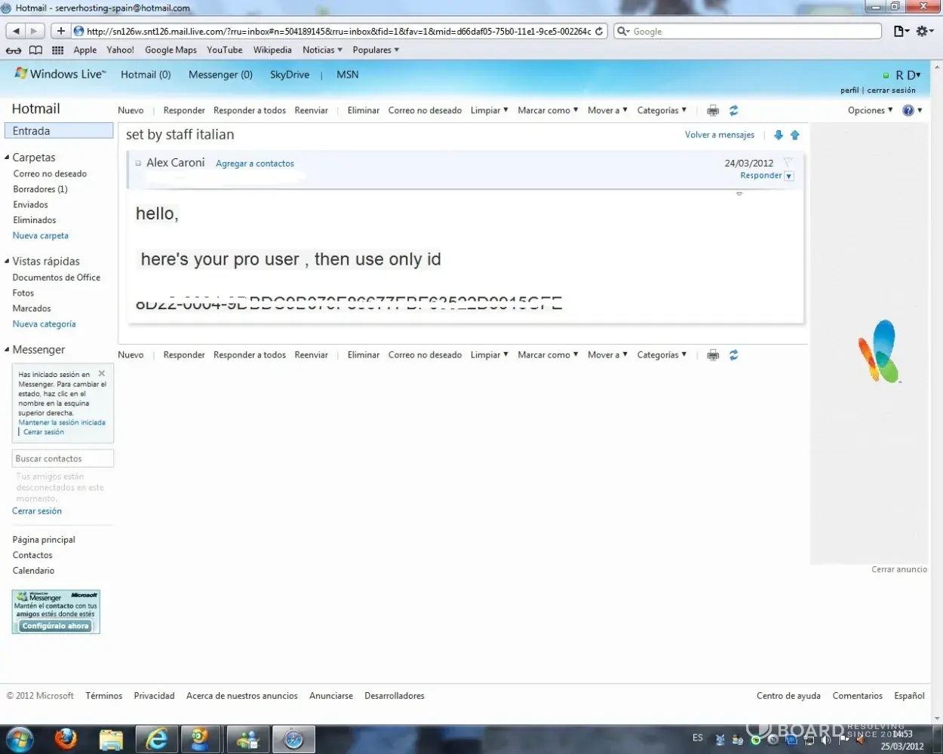
Task: Click Volver a mensajes link
Action: click(719, 135)
